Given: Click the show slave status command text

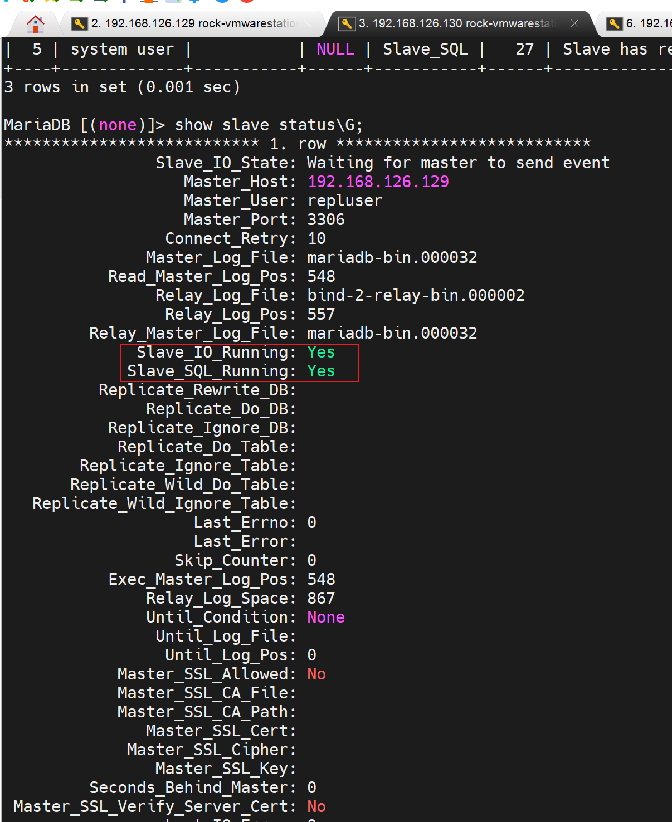Looking at the screenshot, I should click(x=269, y=125).
